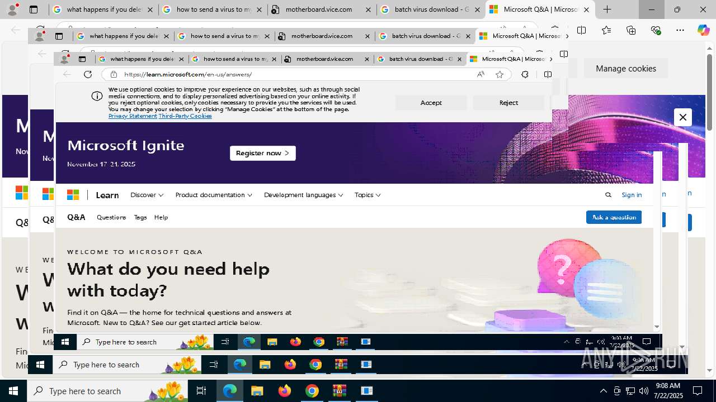
Task: Click Firefox icon on the innermost nested taskbar
Action: (x=295, y=342)
